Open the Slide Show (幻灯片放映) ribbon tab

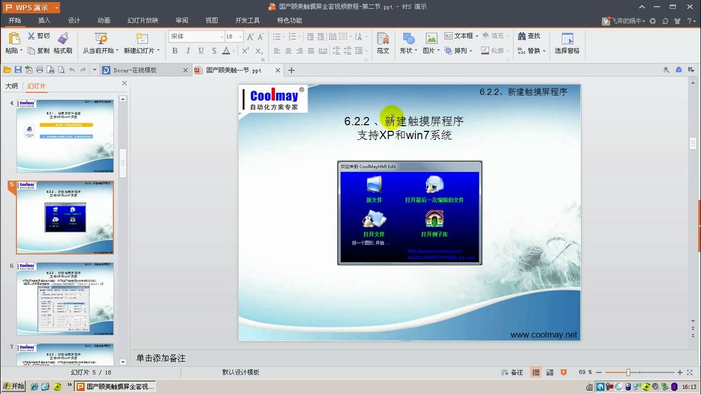point(143,20)
